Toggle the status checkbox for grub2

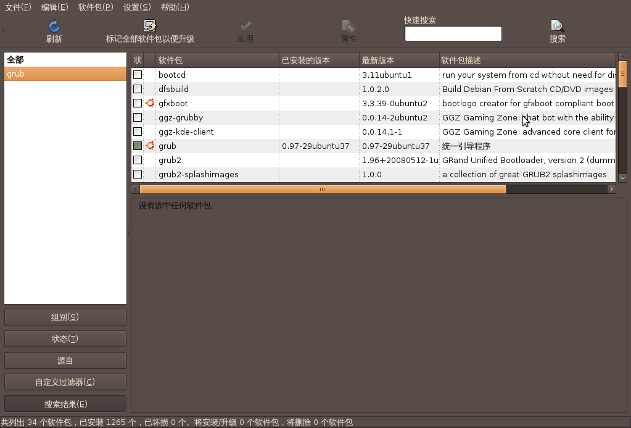pyautogui.click(x=138, y=161)
